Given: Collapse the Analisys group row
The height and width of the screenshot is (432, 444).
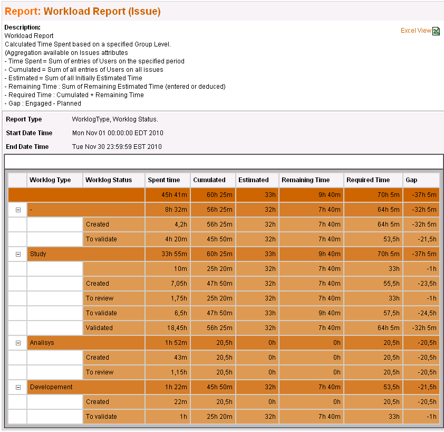Looking at the screenshot, I should (x=18, y=343).
